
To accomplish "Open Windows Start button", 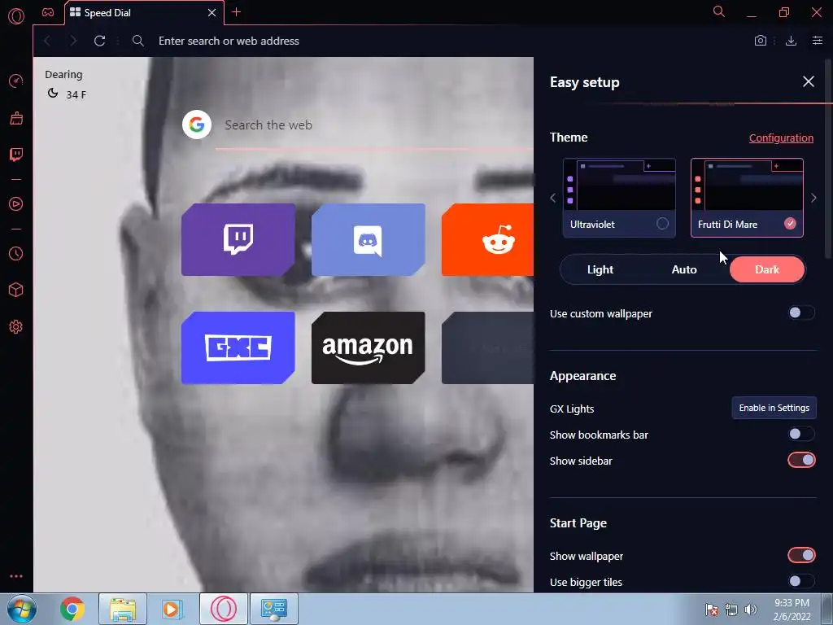I will click(x=22, y=609).
